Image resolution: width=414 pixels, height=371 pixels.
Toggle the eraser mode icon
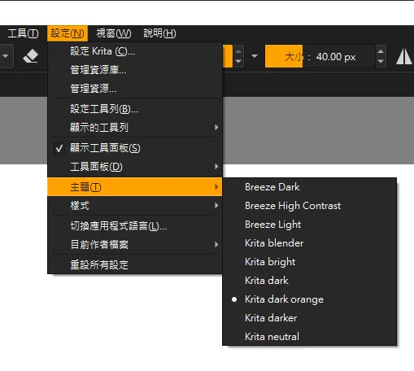tap(30, 56)
